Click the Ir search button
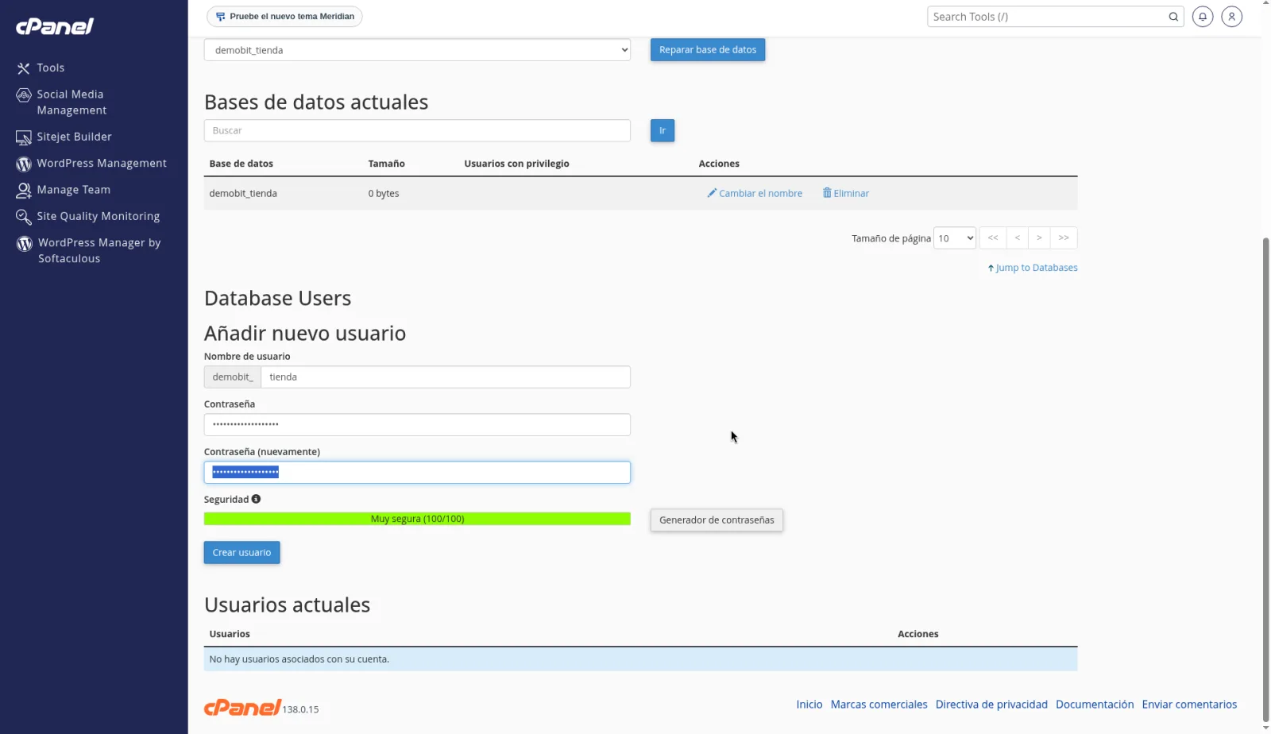 click(x=663, y=131)
